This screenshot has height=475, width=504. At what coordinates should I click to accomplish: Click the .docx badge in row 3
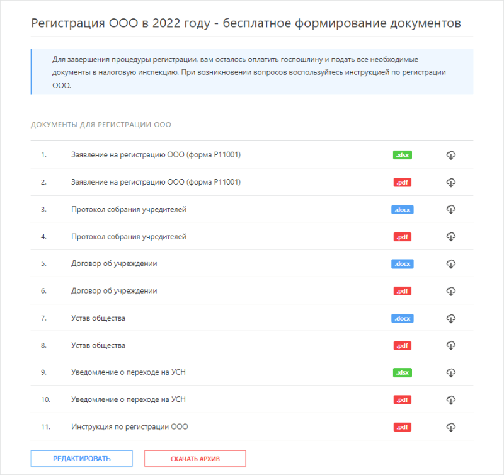coord(403,210)
